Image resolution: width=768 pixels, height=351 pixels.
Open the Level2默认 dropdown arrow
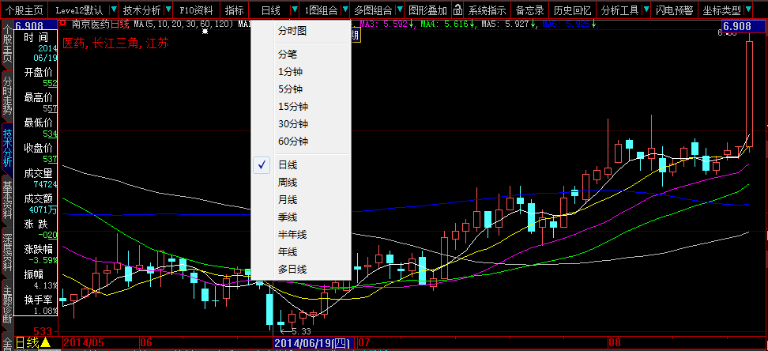point(114,9)
